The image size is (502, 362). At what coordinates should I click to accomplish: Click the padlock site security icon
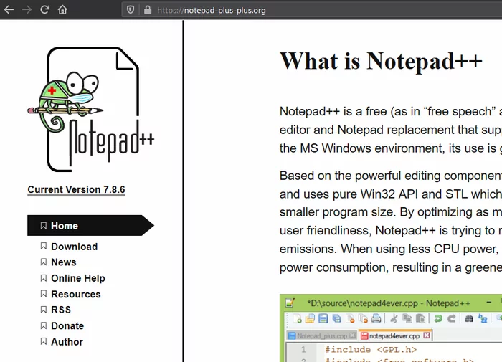(147, 10)
